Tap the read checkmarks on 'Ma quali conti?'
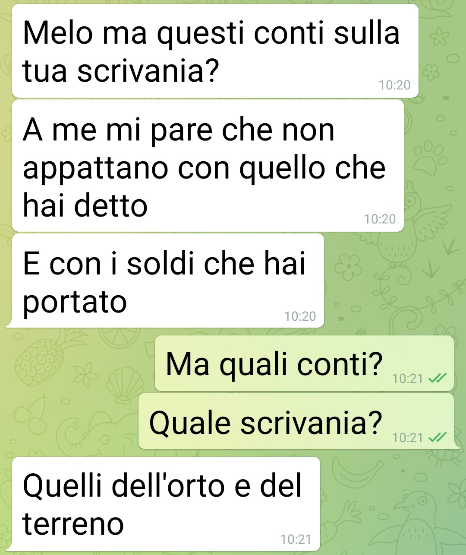 (x=437, y=378)
